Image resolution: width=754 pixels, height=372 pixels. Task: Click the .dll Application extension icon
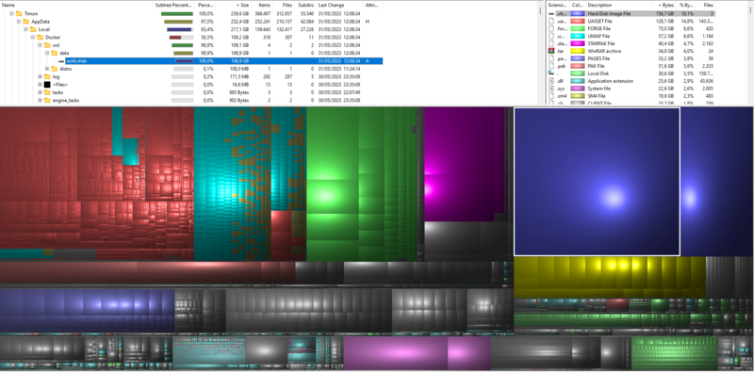coord(551,81)
